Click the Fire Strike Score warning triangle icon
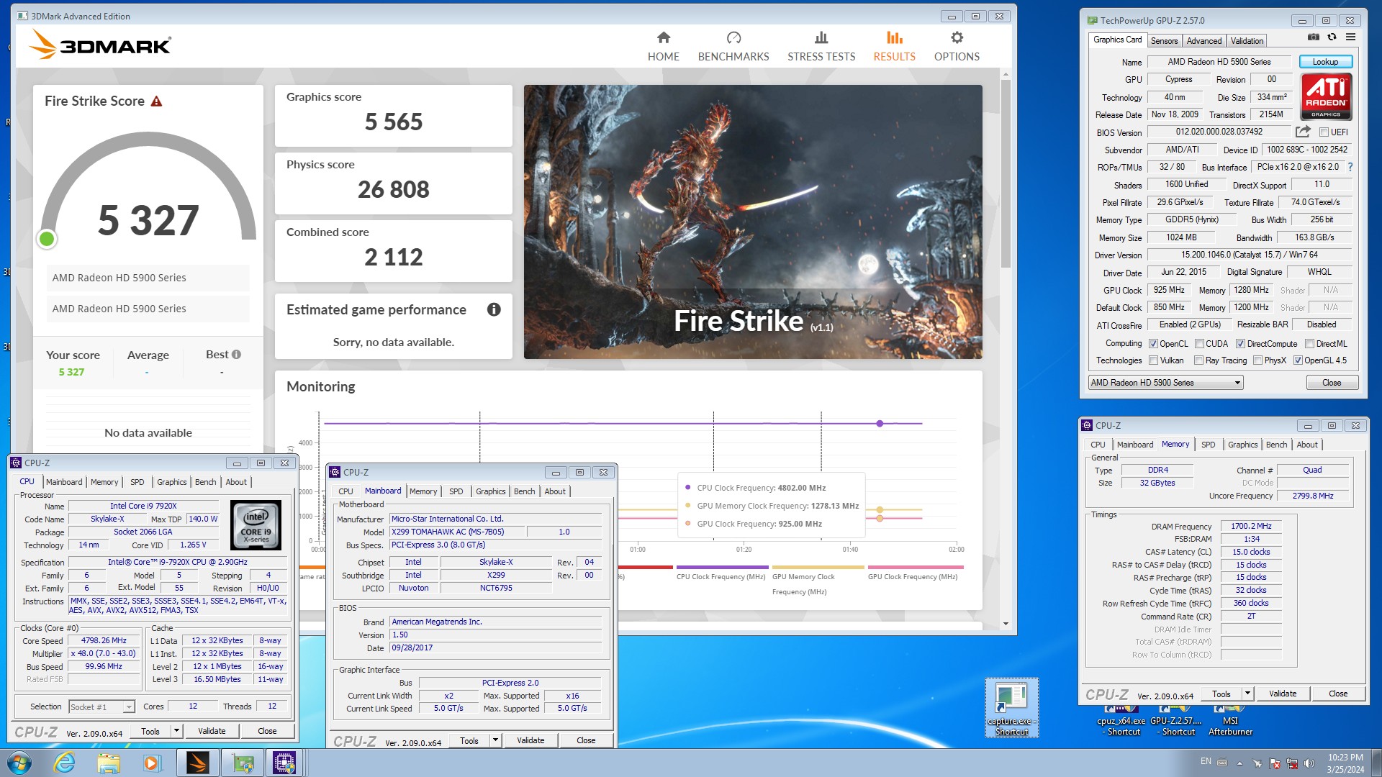The image size is (1382, 777). coord(156,101)
